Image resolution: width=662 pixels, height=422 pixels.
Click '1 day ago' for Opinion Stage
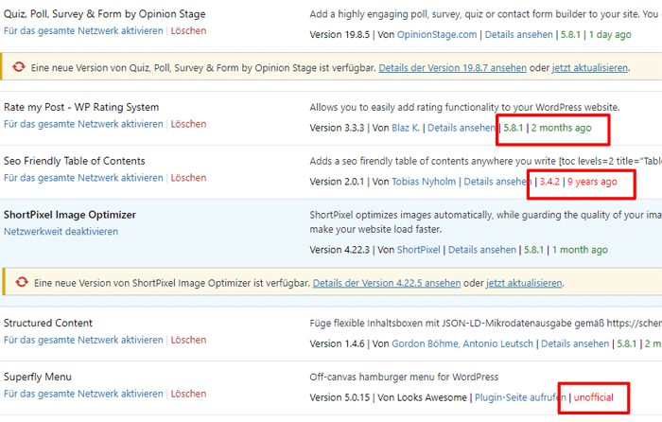point(610,35)
